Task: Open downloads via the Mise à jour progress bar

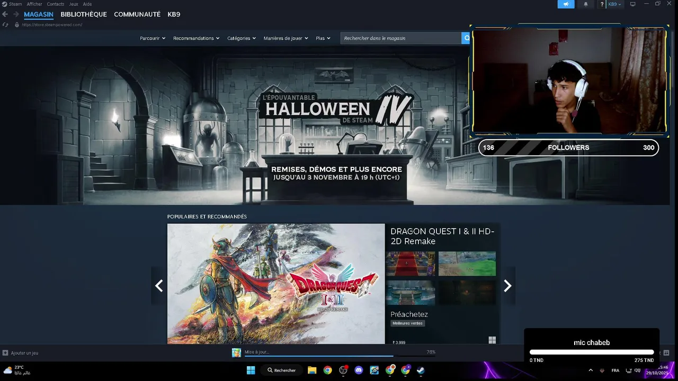Action: click(x=340, y=353)
